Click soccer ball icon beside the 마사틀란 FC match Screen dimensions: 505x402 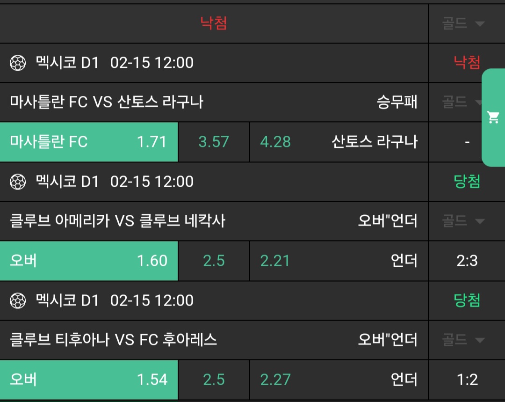point(18,63)
